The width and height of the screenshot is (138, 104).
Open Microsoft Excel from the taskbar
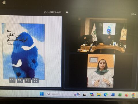(x=120, y=95)
